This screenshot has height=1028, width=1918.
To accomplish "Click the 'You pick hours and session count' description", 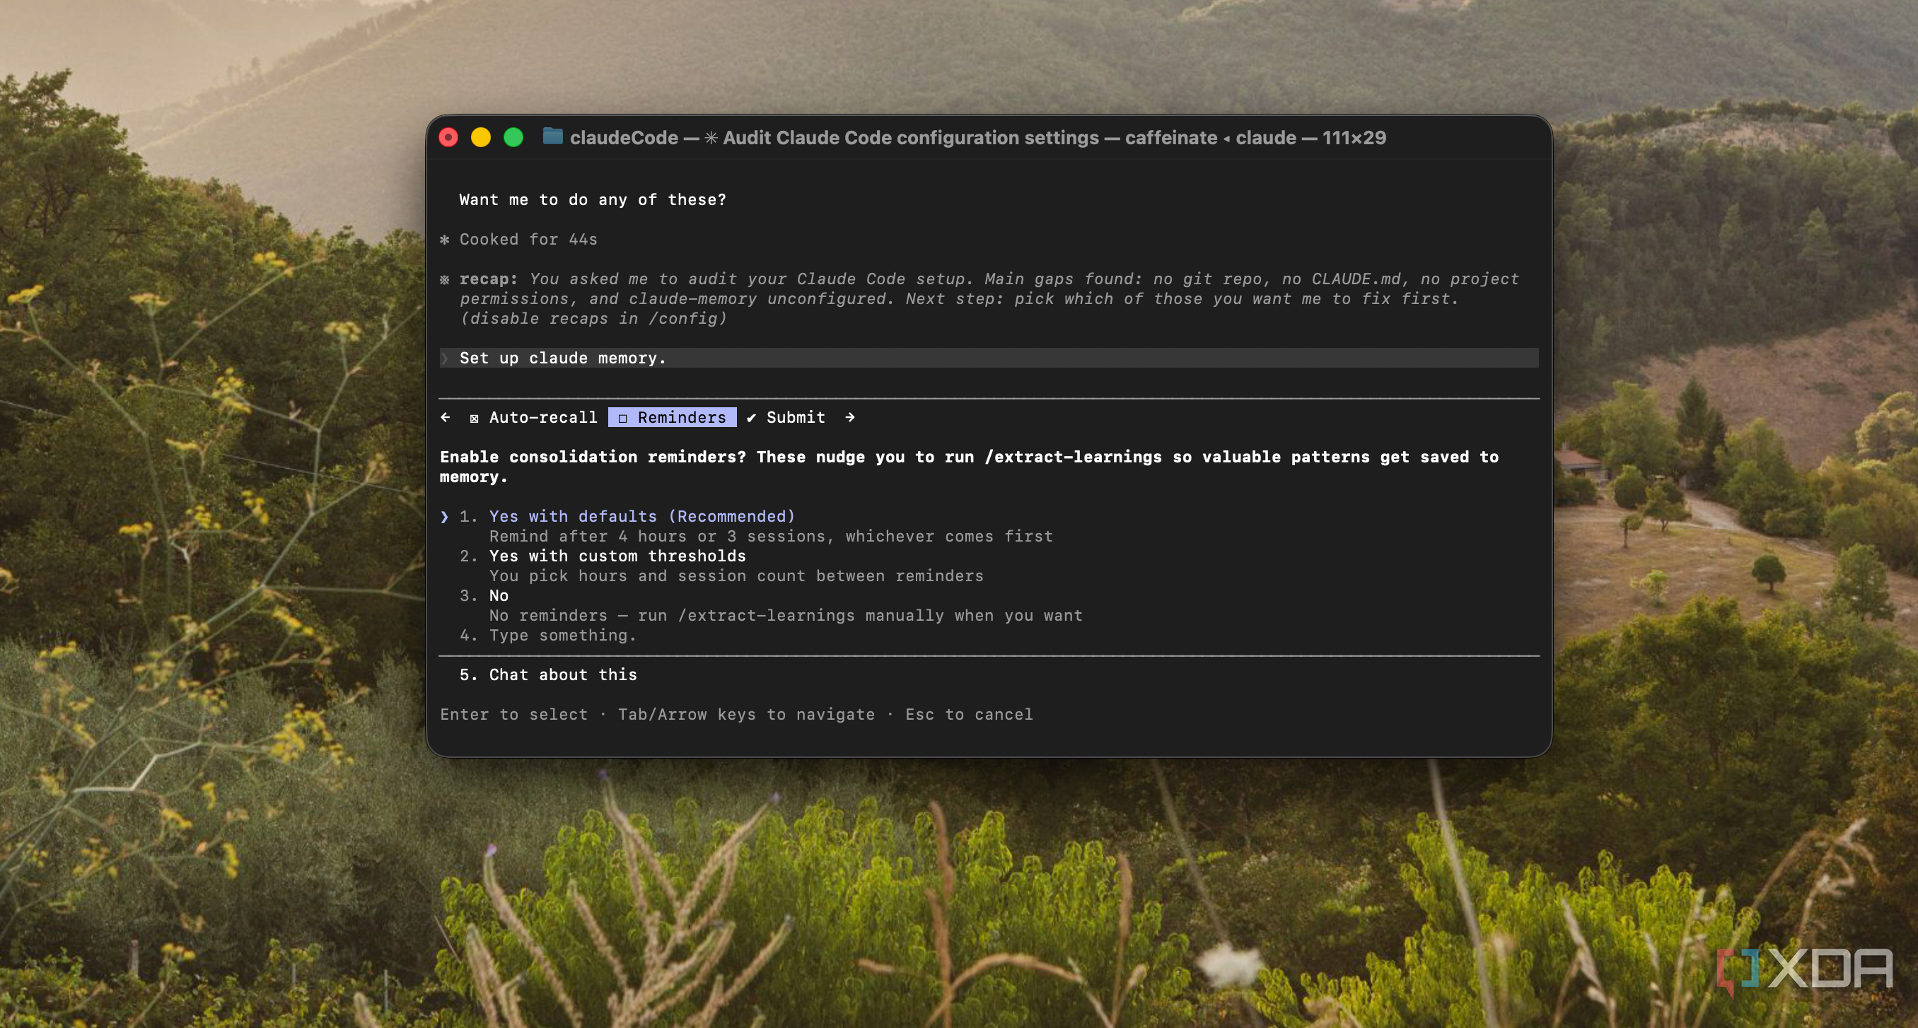I will [x=736, y=576].
